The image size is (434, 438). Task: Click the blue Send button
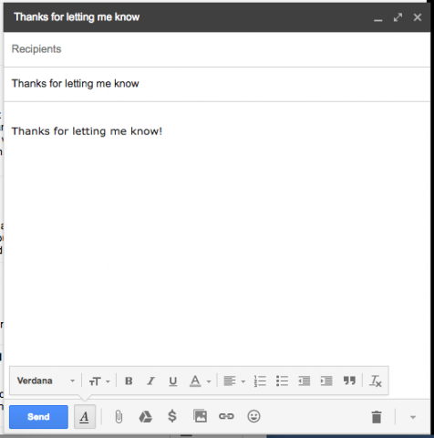(x=38, y=417)
